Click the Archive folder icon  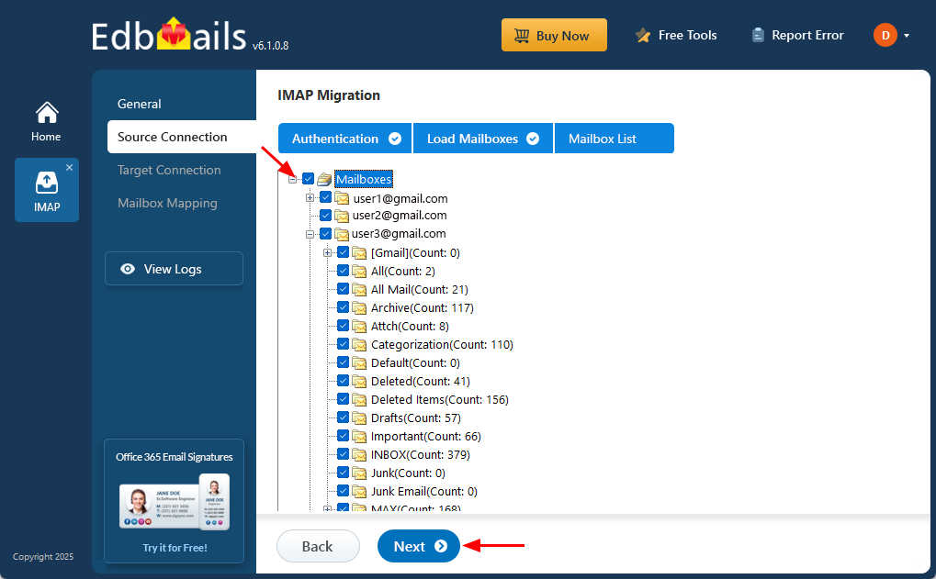tap(359, 308)
